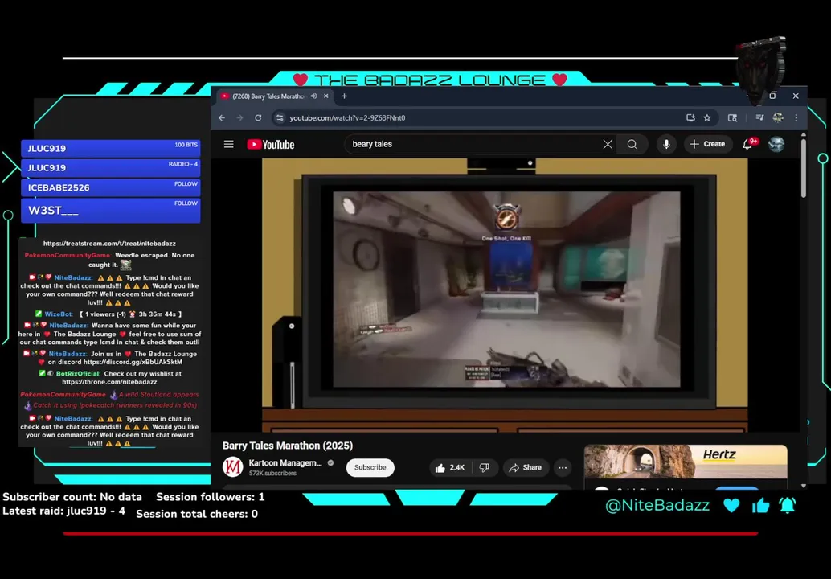
Task: Dislike the video with thumbs down
Action: pos(485,468)
